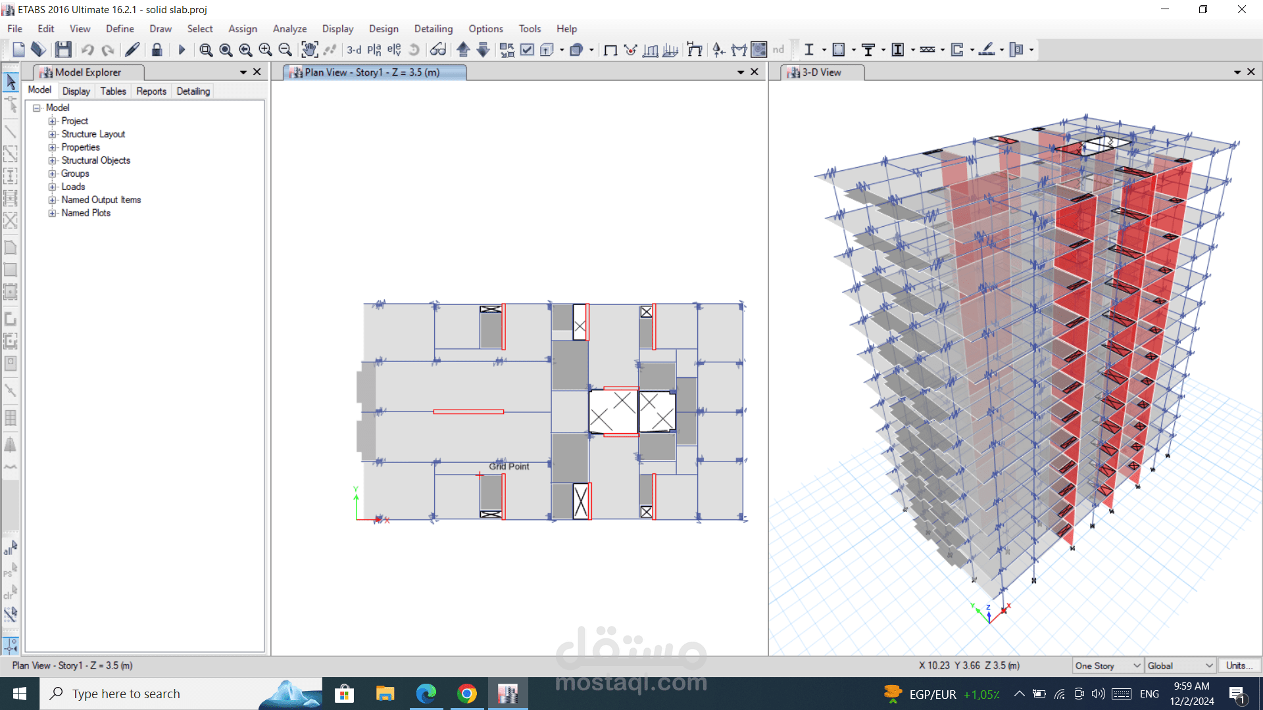Open the Detailing menu
1263x710 pixels.
(433, 29)
